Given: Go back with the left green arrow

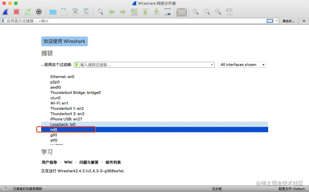Looking at the screenshot, I should [x=112, y=12].
